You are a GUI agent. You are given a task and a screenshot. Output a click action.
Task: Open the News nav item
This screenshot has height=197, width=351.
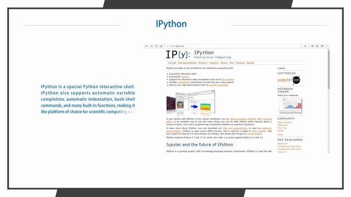[x=224, y=63]
